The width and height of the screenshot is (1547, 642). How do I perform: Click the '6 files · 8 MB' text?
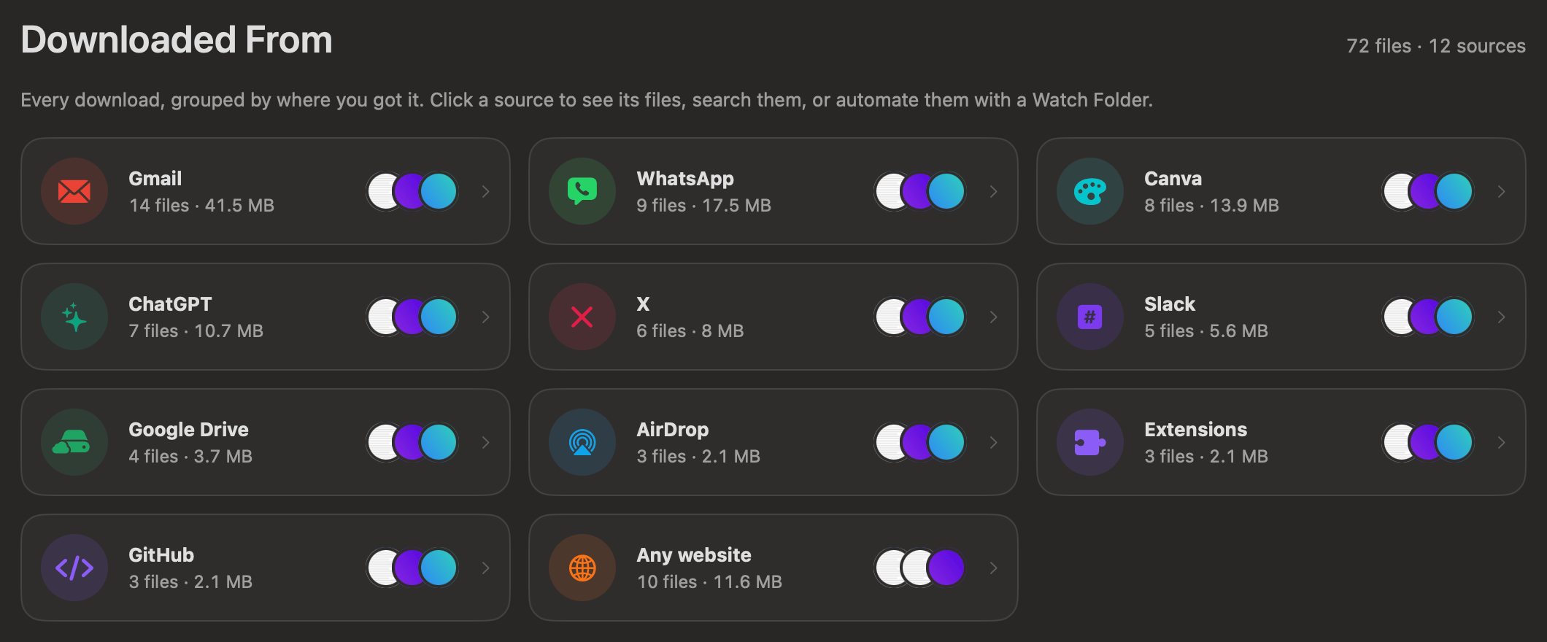(x=690, y=331)
